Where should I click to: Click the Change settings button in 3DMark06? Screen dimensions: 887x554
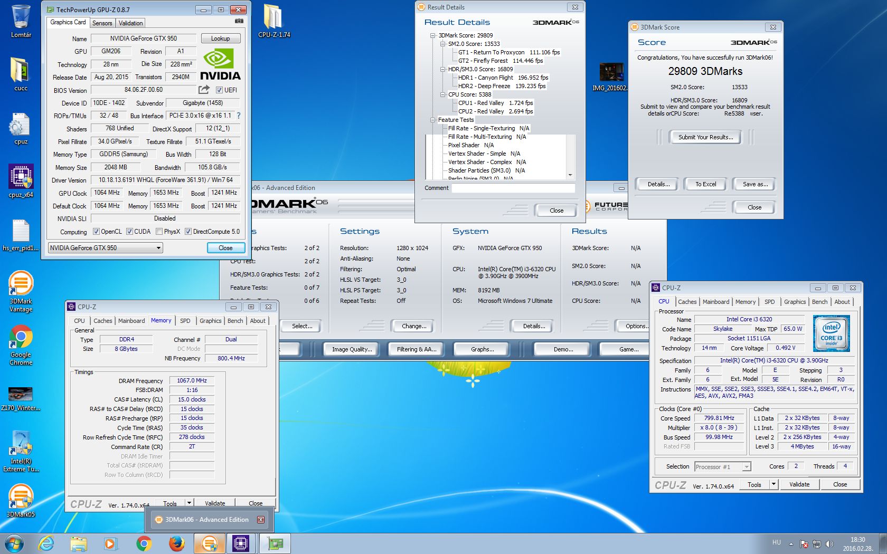(x=414, y=326)
